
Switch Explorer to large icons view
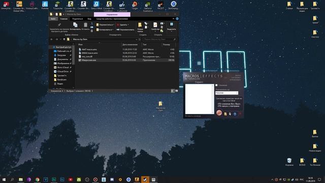176,91
